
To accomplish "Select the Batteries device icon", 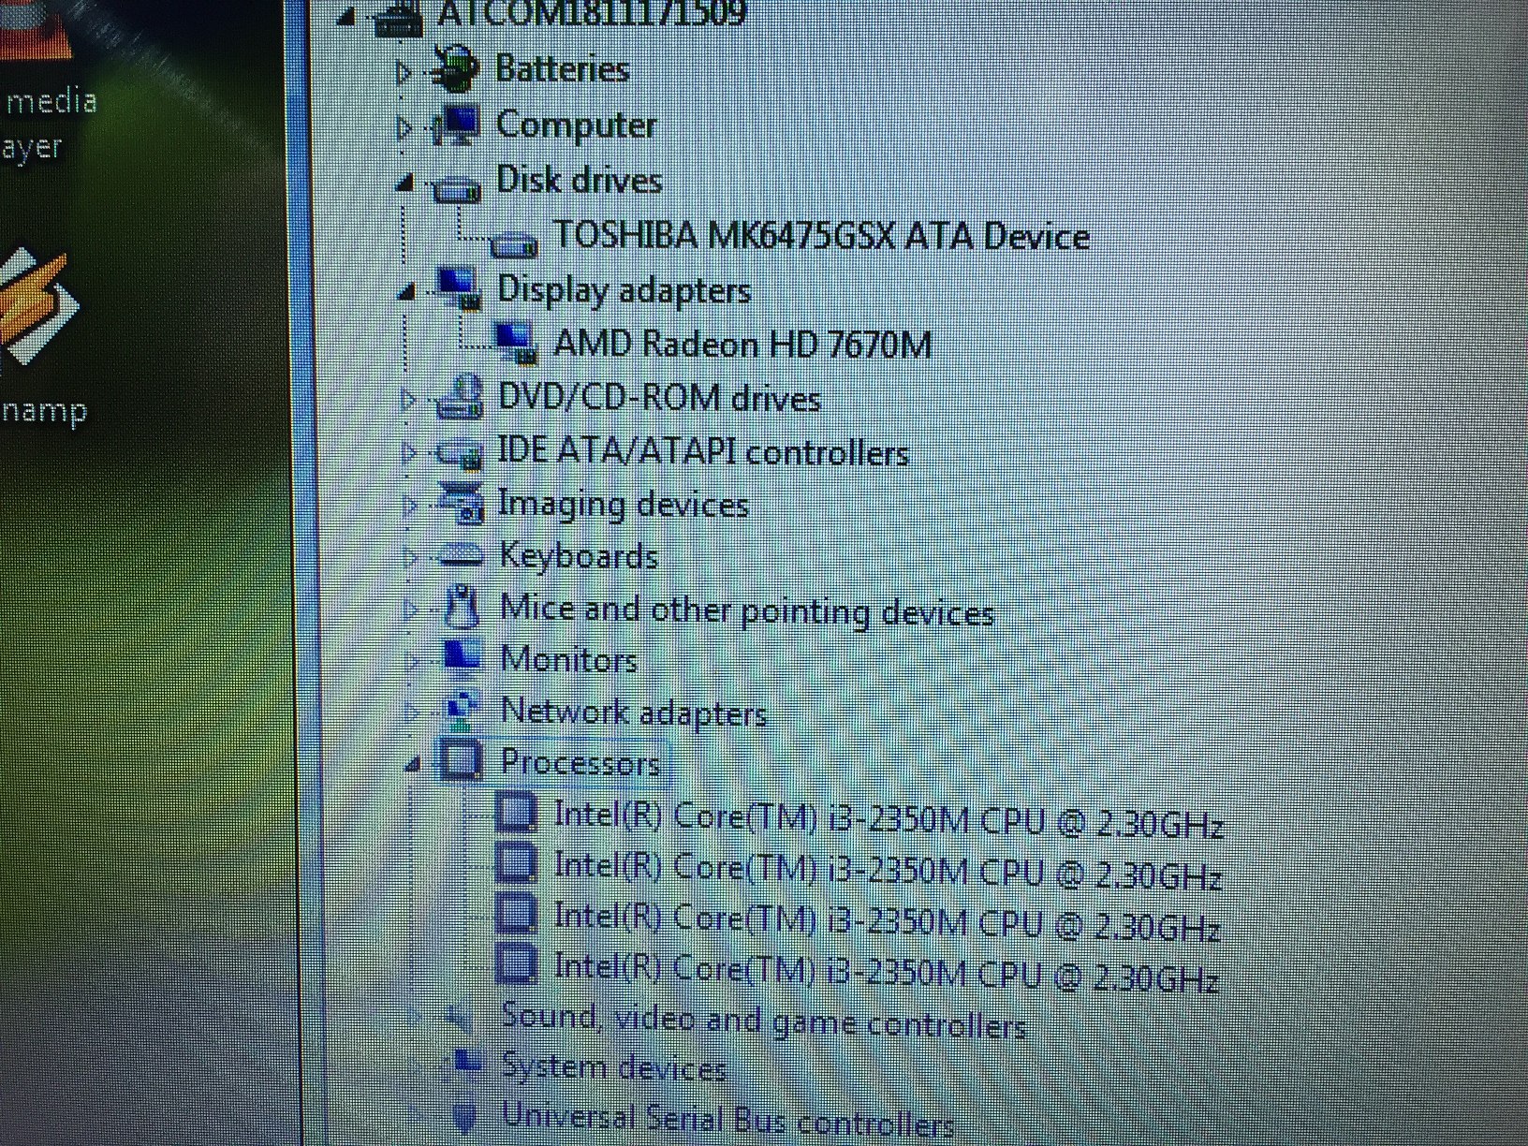I will [458, 68].
